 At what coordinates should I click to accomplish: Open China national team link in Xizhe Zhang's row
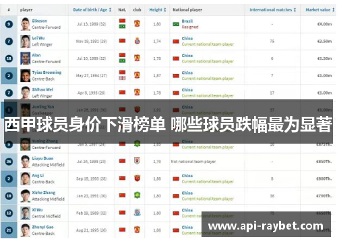point(187,193)
